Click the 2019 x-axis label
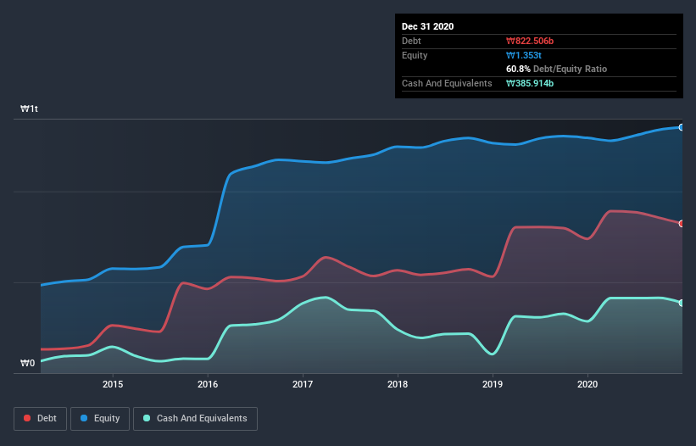Screen dimensions: 696x446 [493, 384]
